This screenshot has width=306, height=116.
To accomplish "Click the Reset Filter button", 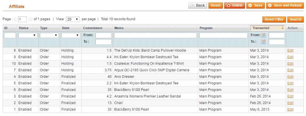I will (274, 19).
